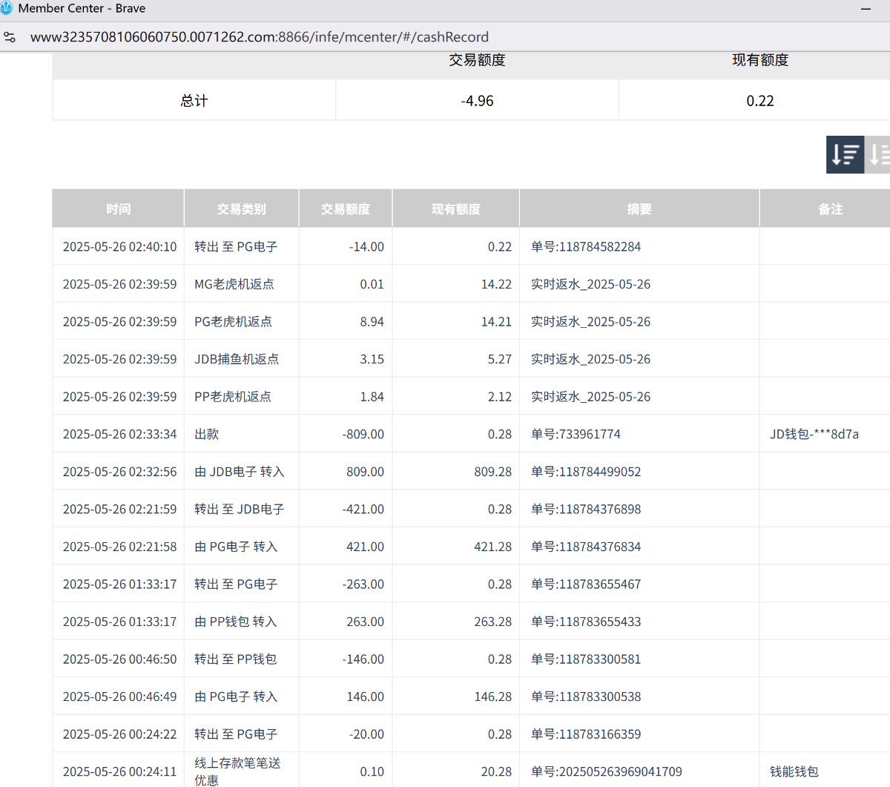Screen dimensions: 890x787
Task: Select the JD钱包-***8d7a remark cell
Action: 814,435
